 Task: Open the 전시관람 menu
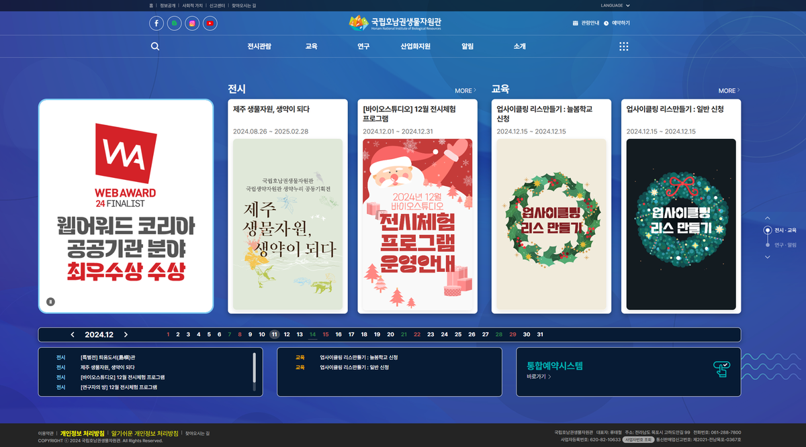(x=259, y=46)
